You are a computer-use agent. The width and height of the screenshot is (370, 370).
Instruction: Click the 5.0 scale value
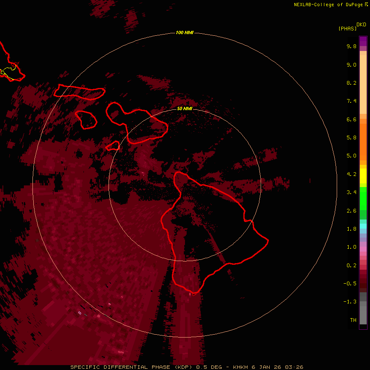pyautogui.click(x=351, y=156)
